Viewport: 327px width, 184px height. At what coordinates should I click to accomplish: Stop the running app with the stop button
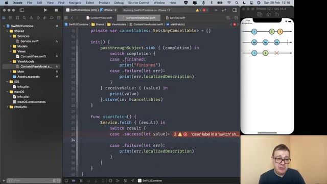coord(56,10)
